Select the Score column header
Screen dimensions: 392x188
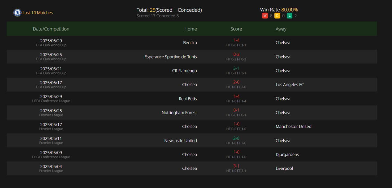(236, 29)
